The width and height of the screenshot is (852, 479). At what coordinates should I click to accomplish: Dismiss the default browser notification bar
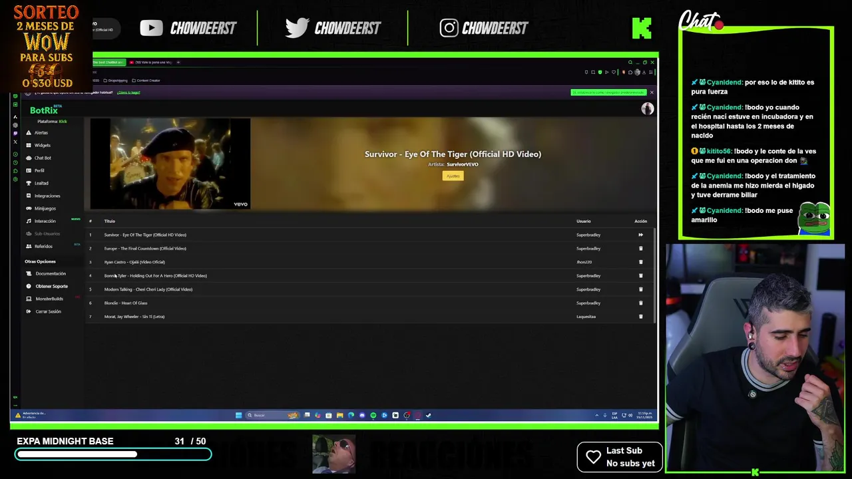652,92
